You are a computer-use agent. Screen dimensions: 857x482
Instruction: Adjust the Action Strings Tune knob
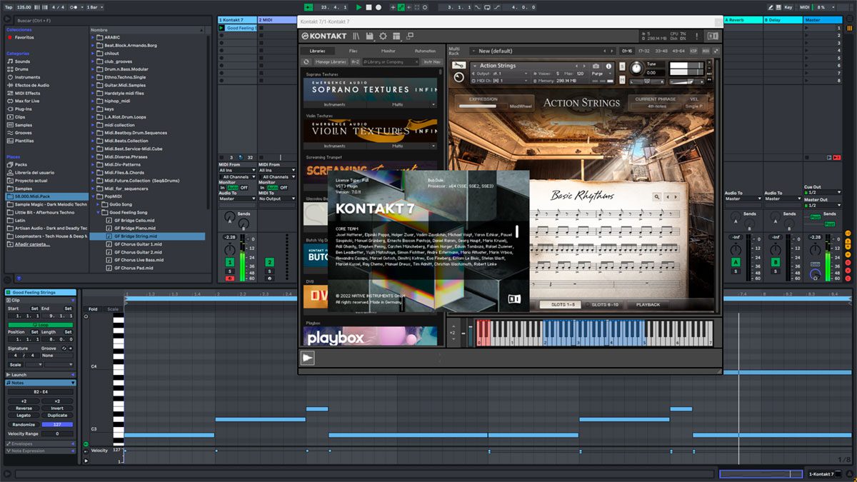[x=636, y=69]
